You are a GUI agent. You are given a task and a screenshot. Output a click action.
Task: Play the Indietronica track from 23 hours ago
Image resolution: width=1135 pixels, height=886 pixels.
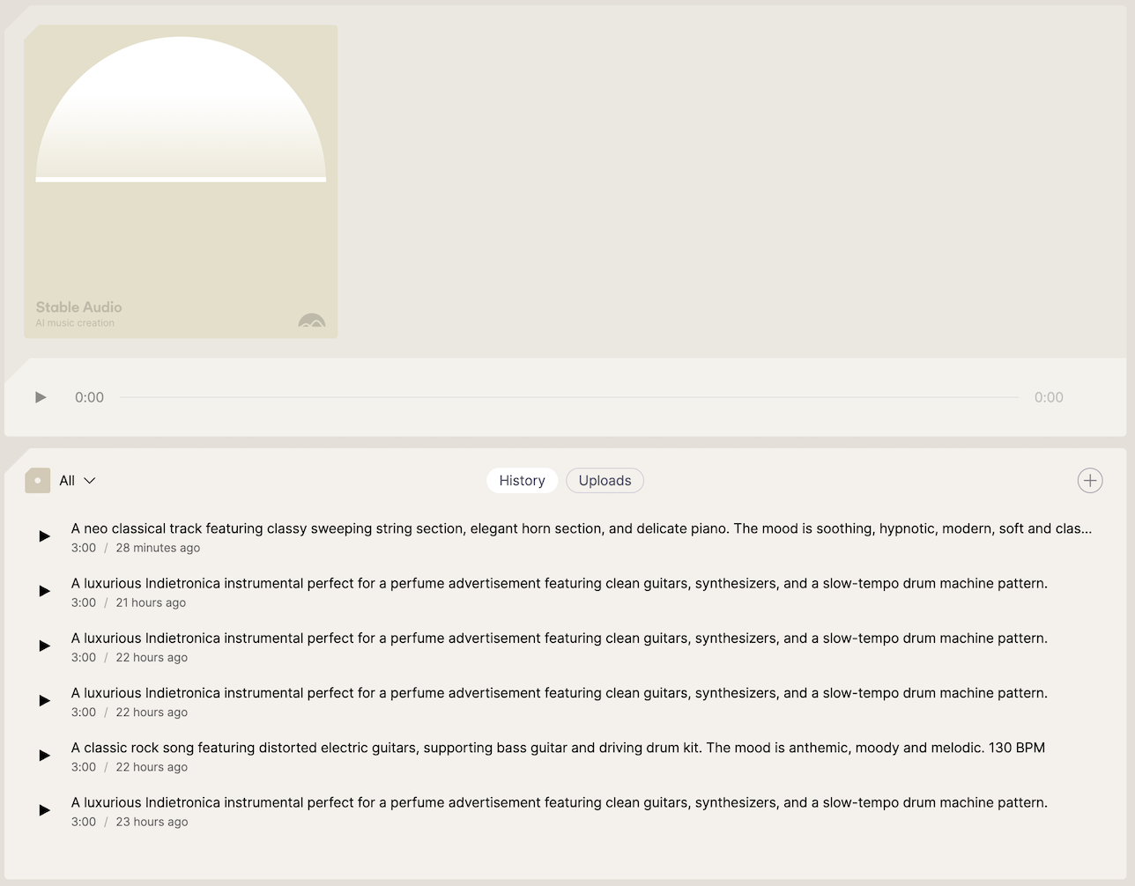(44, 810)
